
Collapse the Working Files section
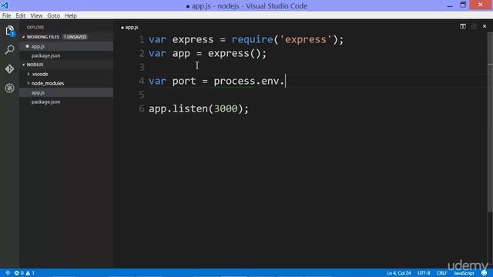[x=24, y=37]
